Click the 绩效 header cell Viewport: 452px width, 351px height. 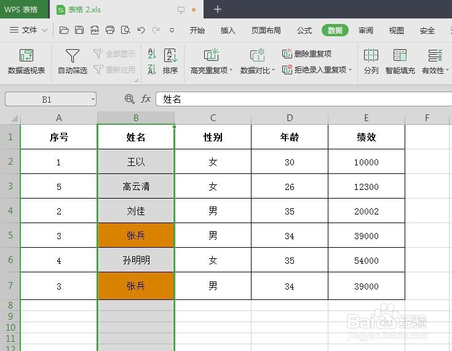click(367, 137)
